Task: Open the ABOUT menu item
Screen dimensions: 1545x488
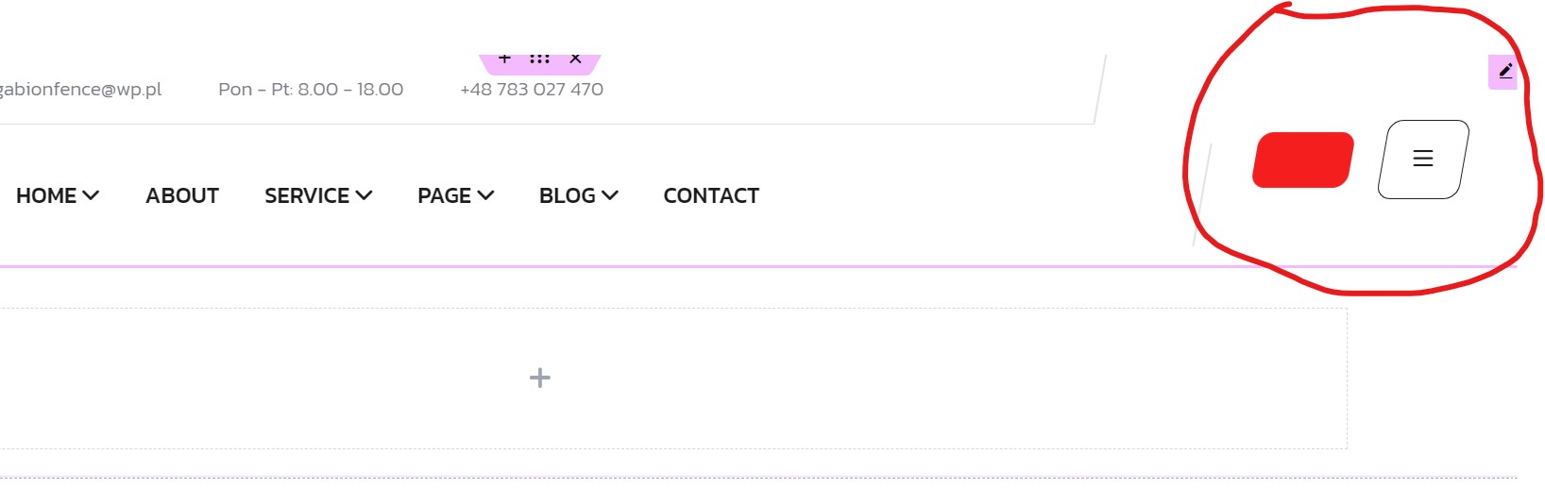Action: click(x=182, y=195)
